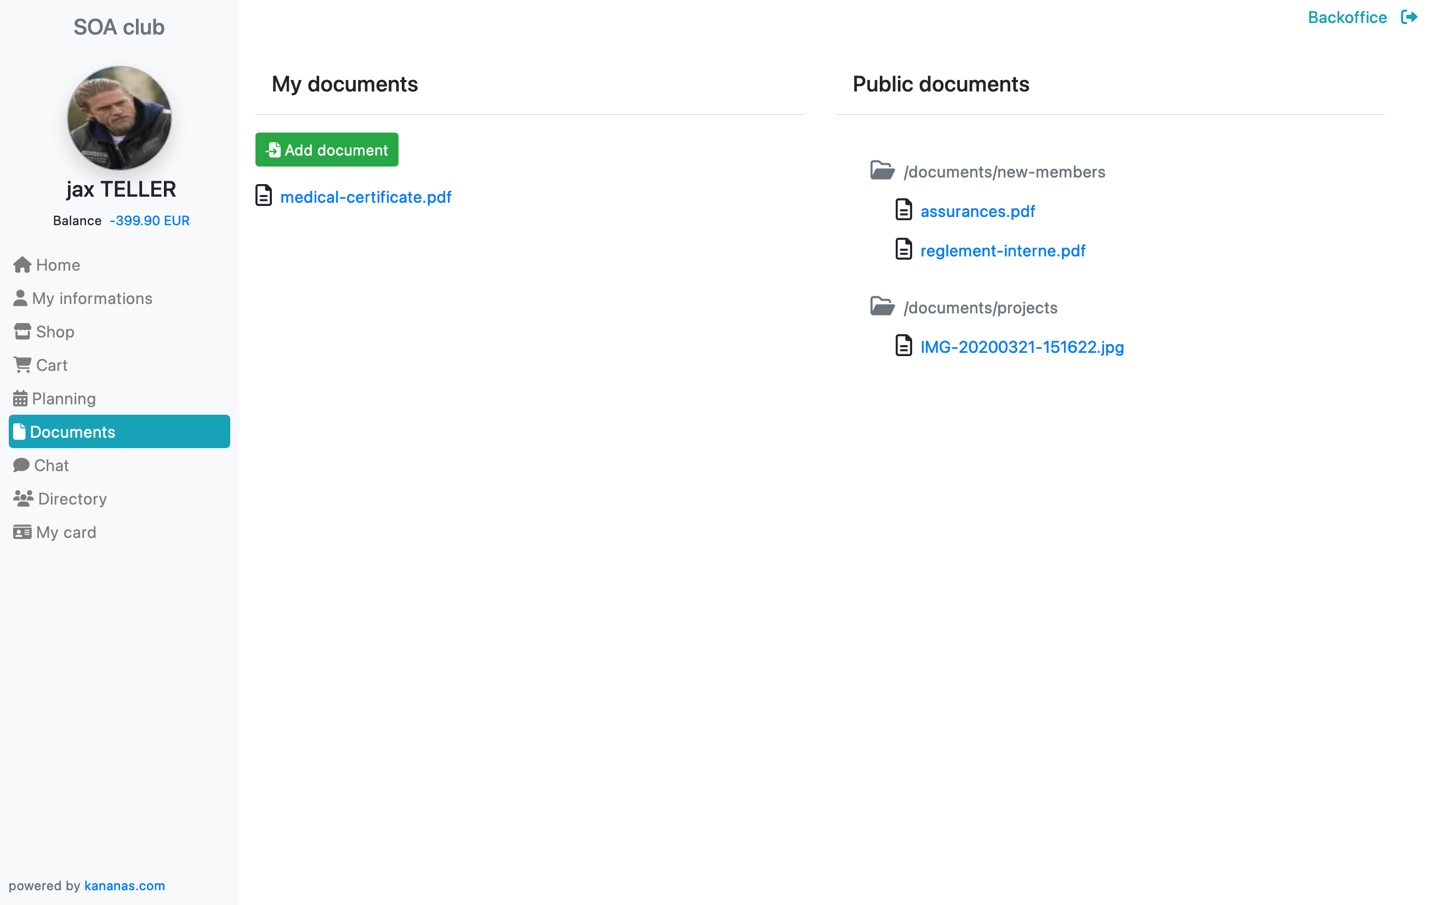Click jax TELLER profile photo

[x=119, y=118]
